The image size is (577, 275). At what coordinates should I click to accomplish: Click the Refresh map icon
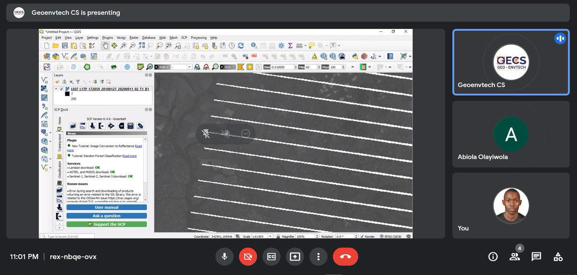[x=241, y=46]
